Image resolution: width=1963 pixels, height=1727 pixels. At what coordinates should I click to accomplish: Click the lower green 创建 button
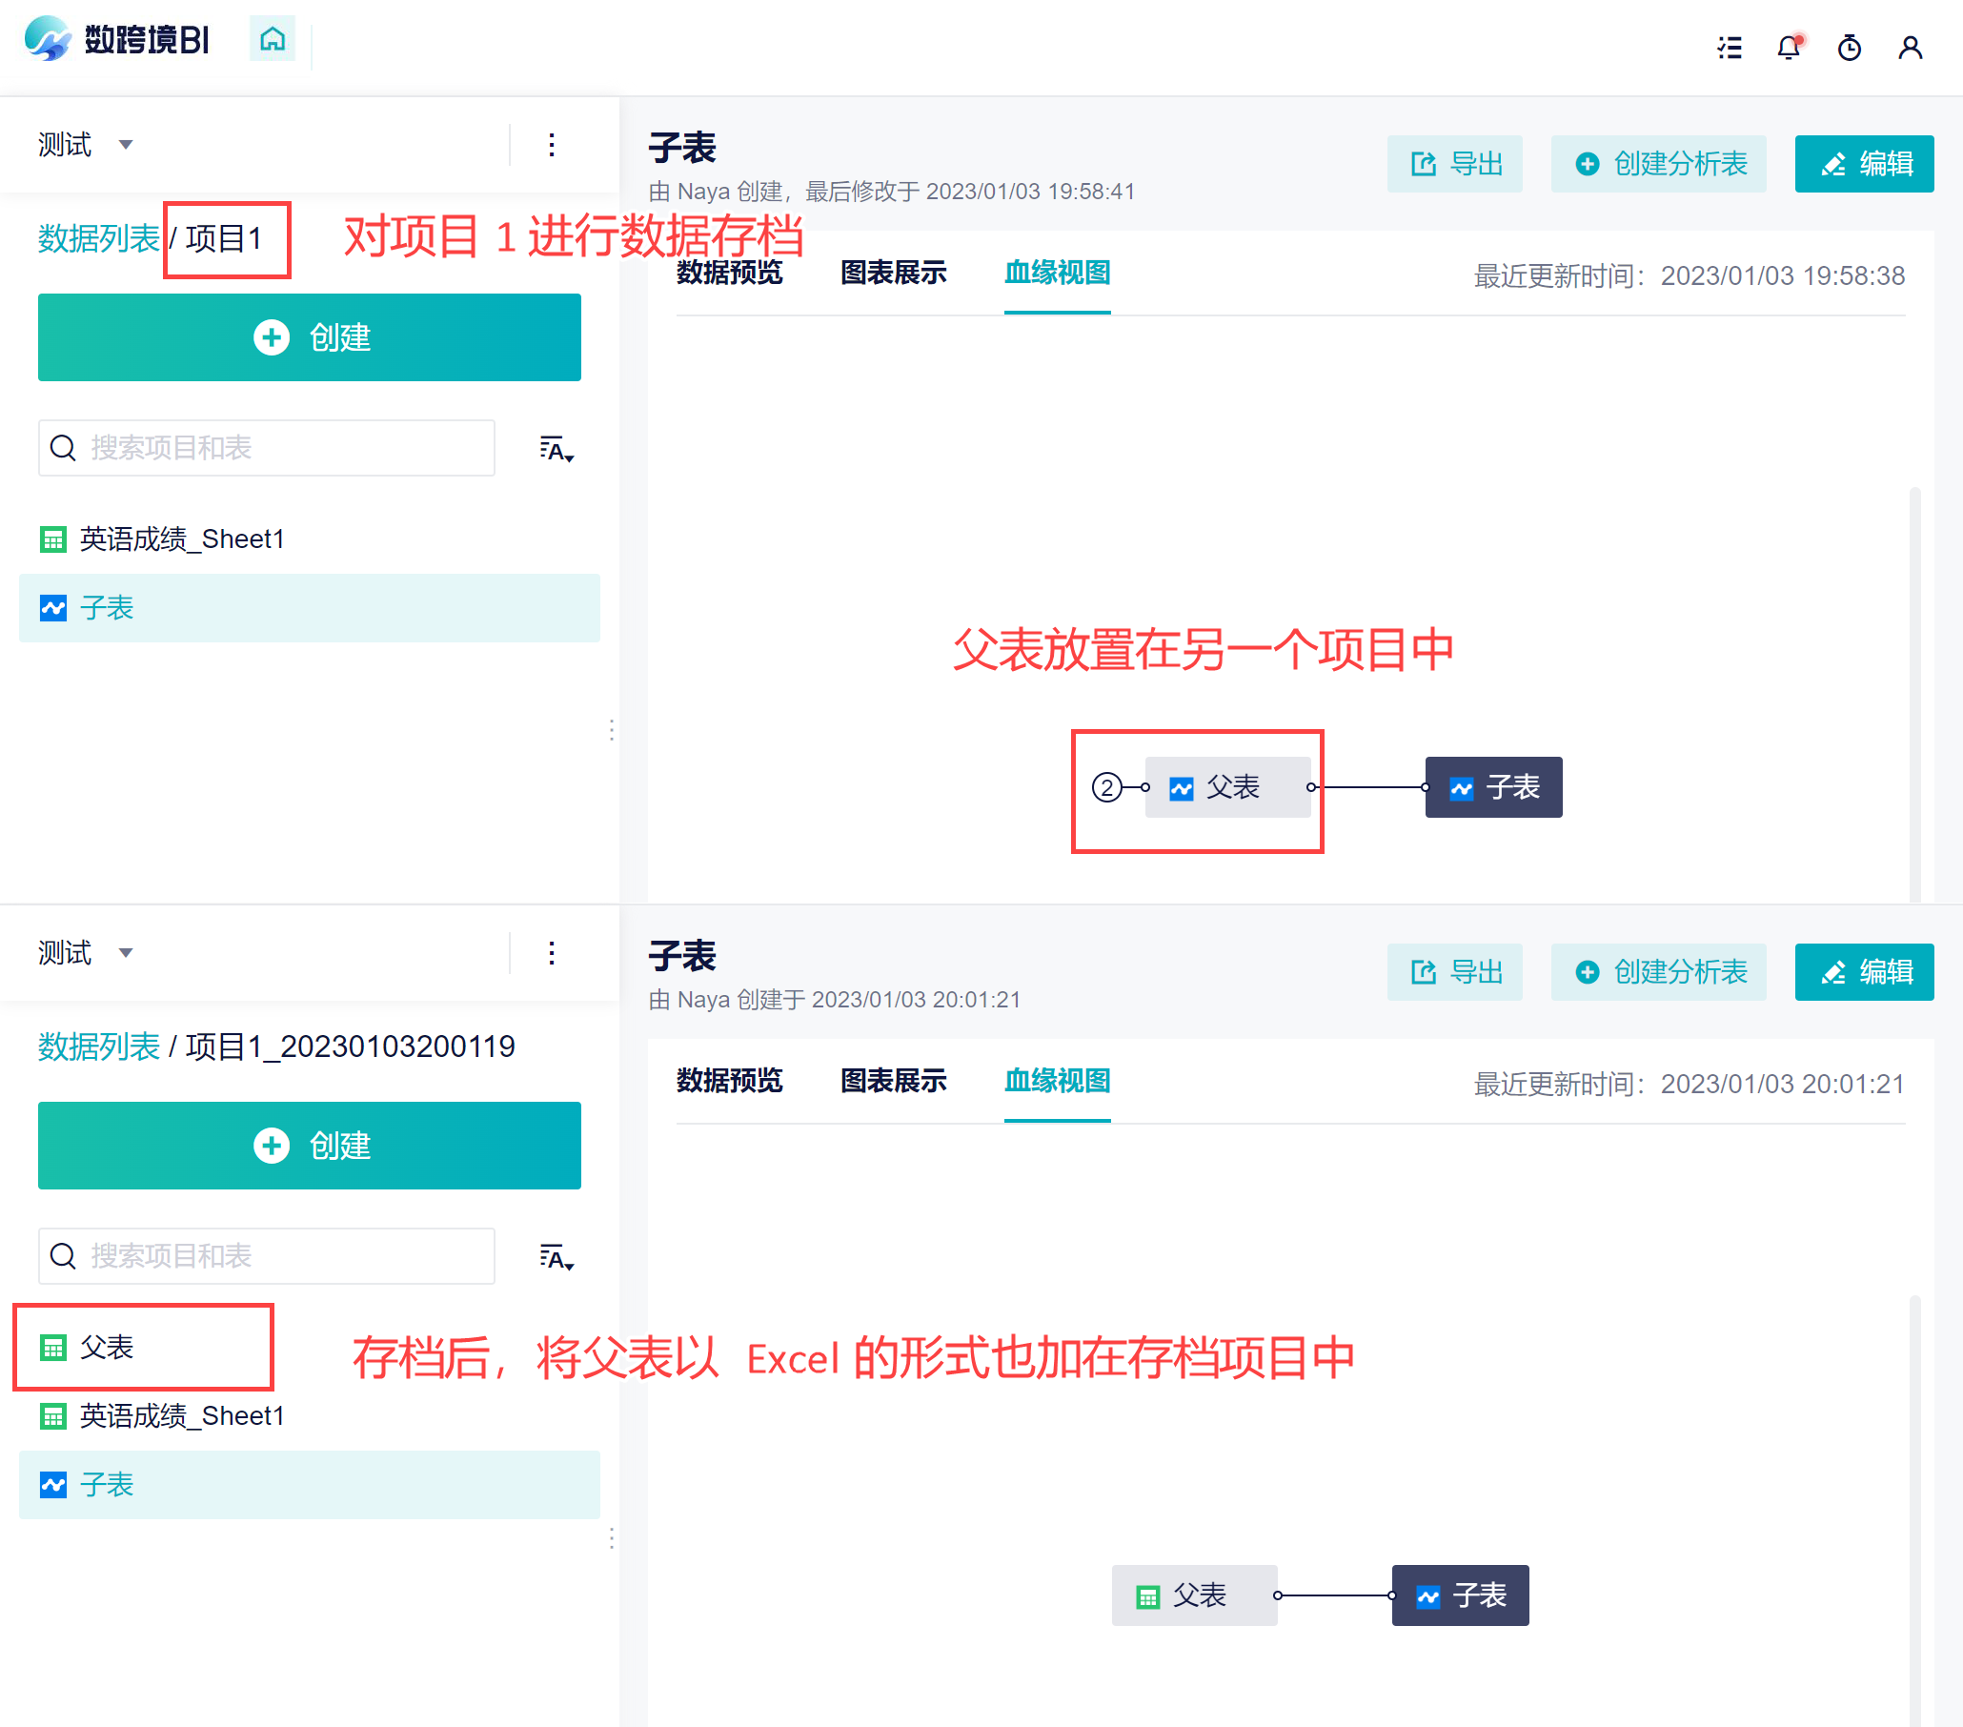(310, 1145)
